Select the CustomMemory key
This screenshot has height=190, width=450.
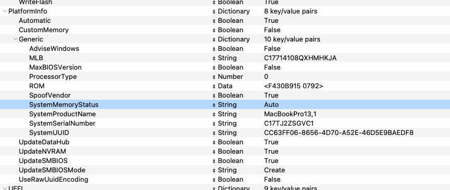point(44,30)
